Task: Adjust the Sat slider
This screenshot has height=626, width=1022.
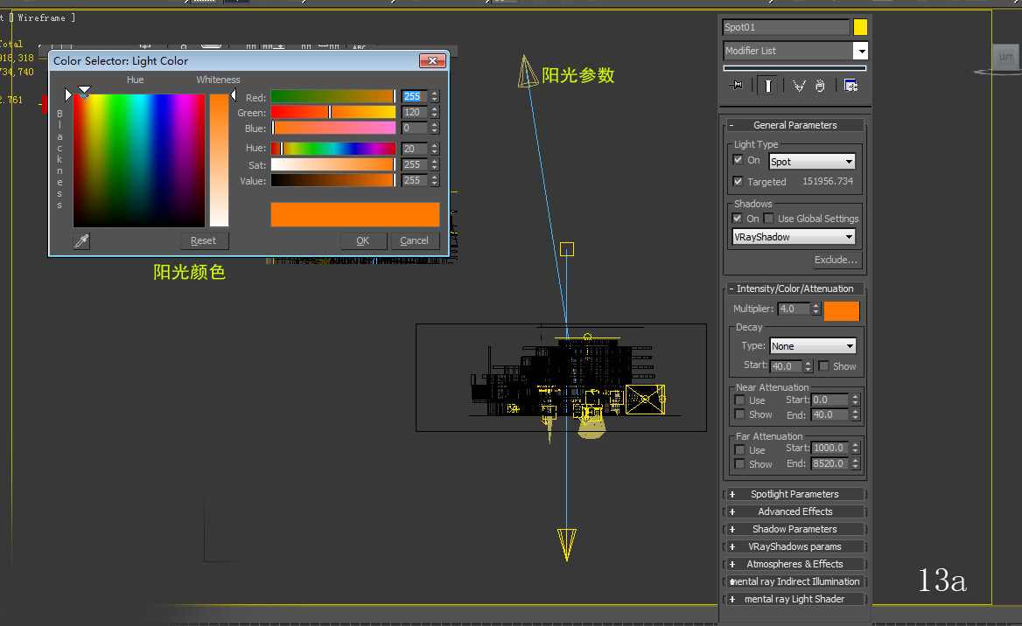Action: (x=333, y=164)
